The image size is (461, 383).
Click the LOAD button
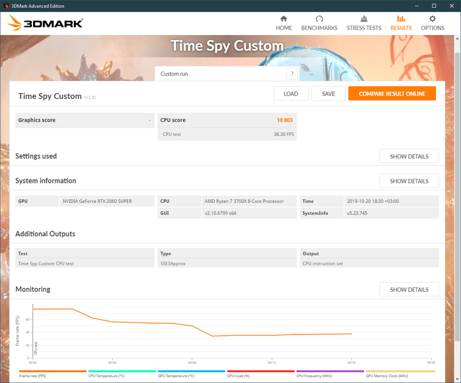(x=291, y=94)
